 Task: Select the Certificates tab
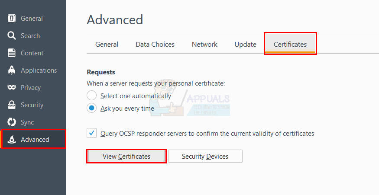(290, 45)
